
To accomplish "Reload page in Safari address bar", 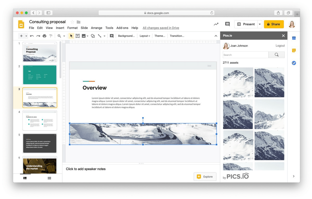I will pos(212,13).
